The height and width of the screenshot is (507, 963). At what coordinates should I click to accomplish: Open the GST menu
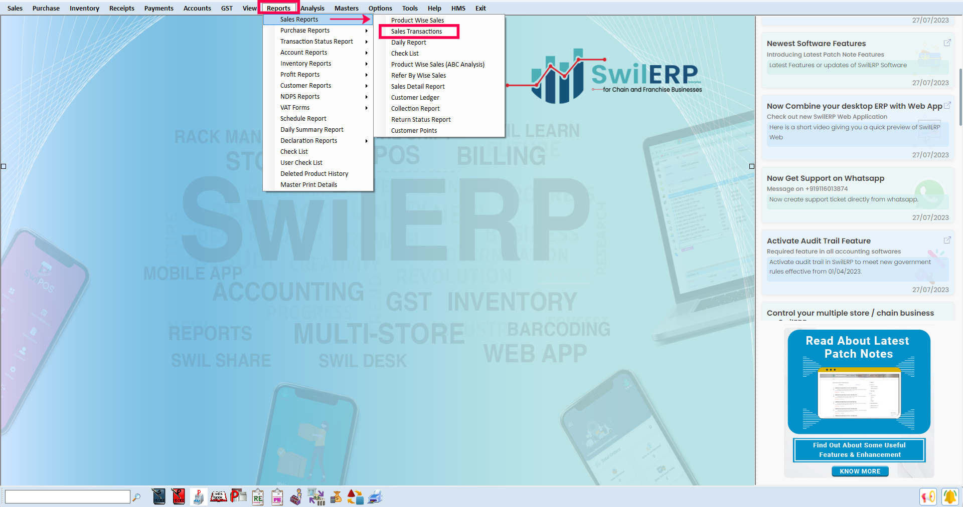pyautogui.click(x=227, y=8)
